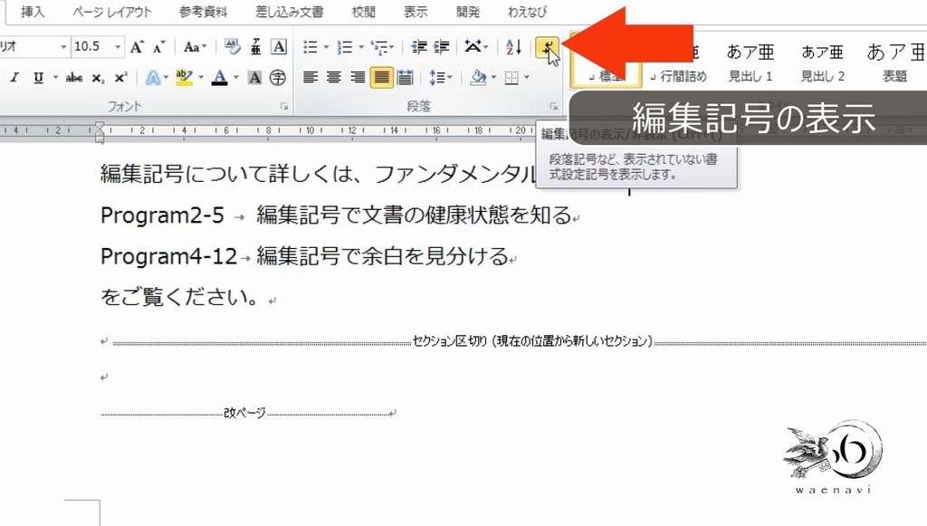Apply the 見出し 1 style
Screen dimensions: 927x526
(750, 63)
